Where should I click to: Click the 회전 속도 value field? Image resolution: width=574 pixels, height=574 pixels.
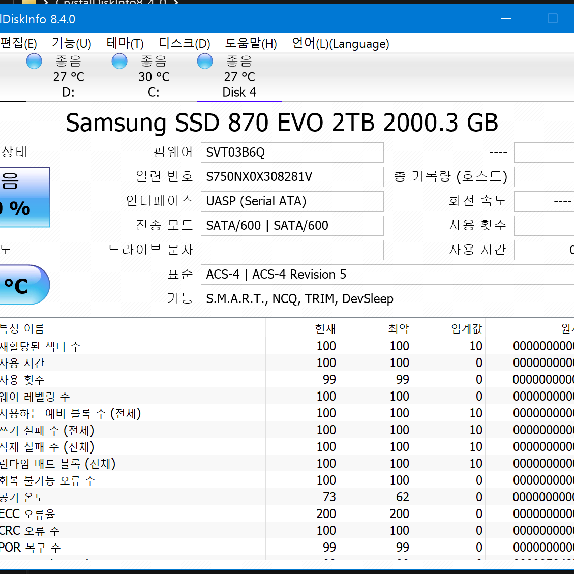tap(544, 201)
